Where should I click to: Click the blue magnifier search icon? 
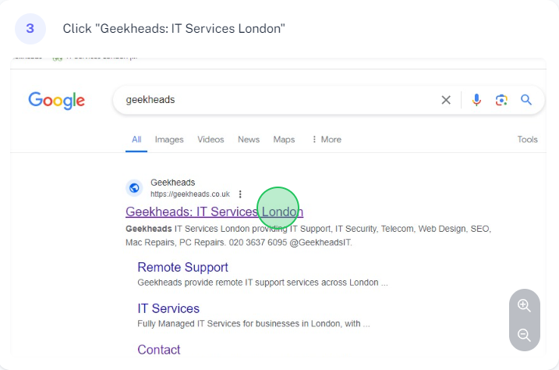pos(526,100)
